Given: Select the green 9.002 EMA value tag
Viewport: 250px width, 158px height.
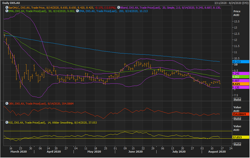Looking at the screenshot, I should pos(241,77).
